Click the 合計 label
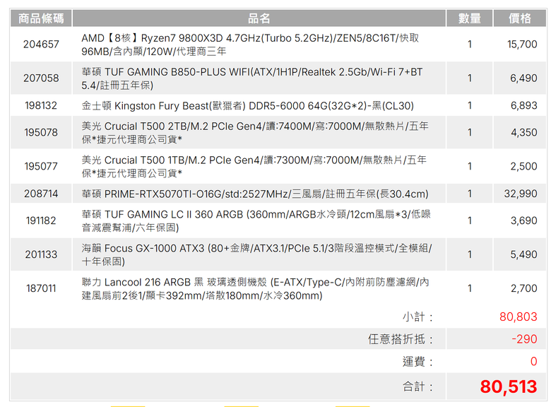Screen dimensions: 551x407 [x=417, y=387]
